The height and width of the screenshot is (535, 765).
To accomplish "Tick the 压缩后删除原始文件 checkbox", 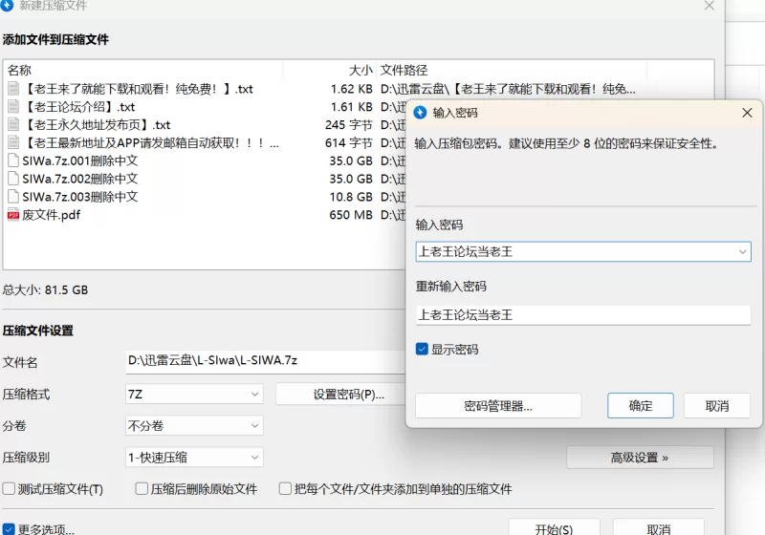I will click(x=142, y=489).
